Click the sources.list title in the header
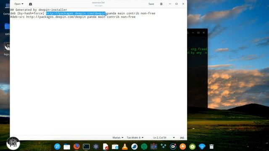The width and height of the screenshot is (269, 151). pyautogui.click(x=98, y=3)
